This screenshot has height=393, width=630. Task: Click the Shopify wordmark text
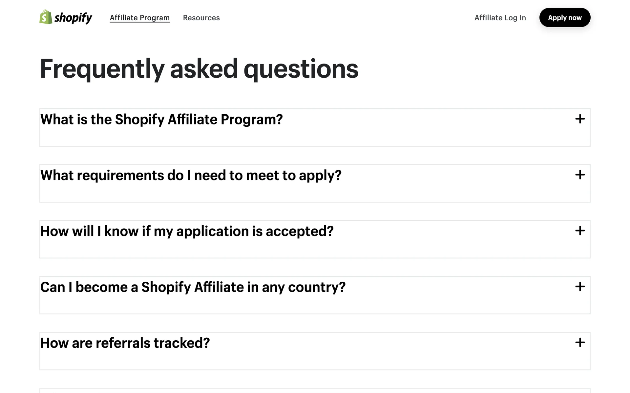pos(73,18)
